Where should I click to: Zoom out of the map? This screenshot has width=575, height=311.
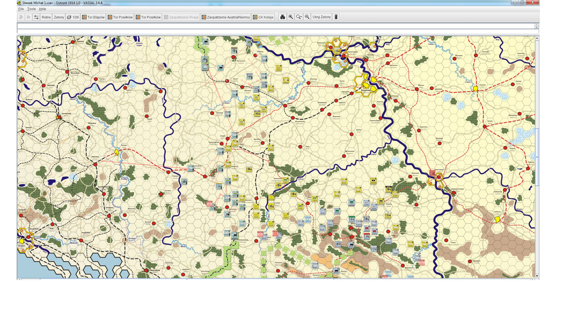[x=307, y=17]
